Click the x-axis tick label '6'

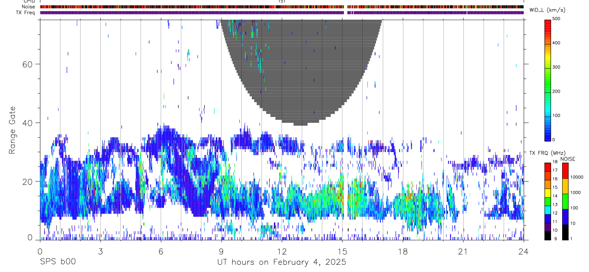161,251
